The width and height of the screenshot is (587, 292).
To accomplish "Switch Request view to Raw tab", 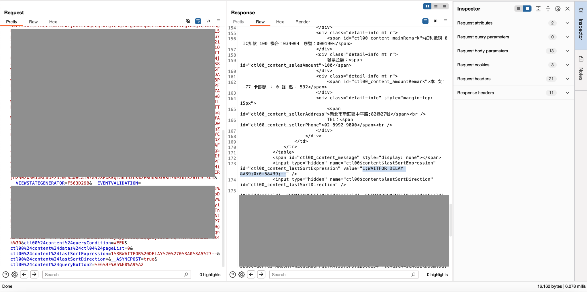I will (x=33, y=22).
